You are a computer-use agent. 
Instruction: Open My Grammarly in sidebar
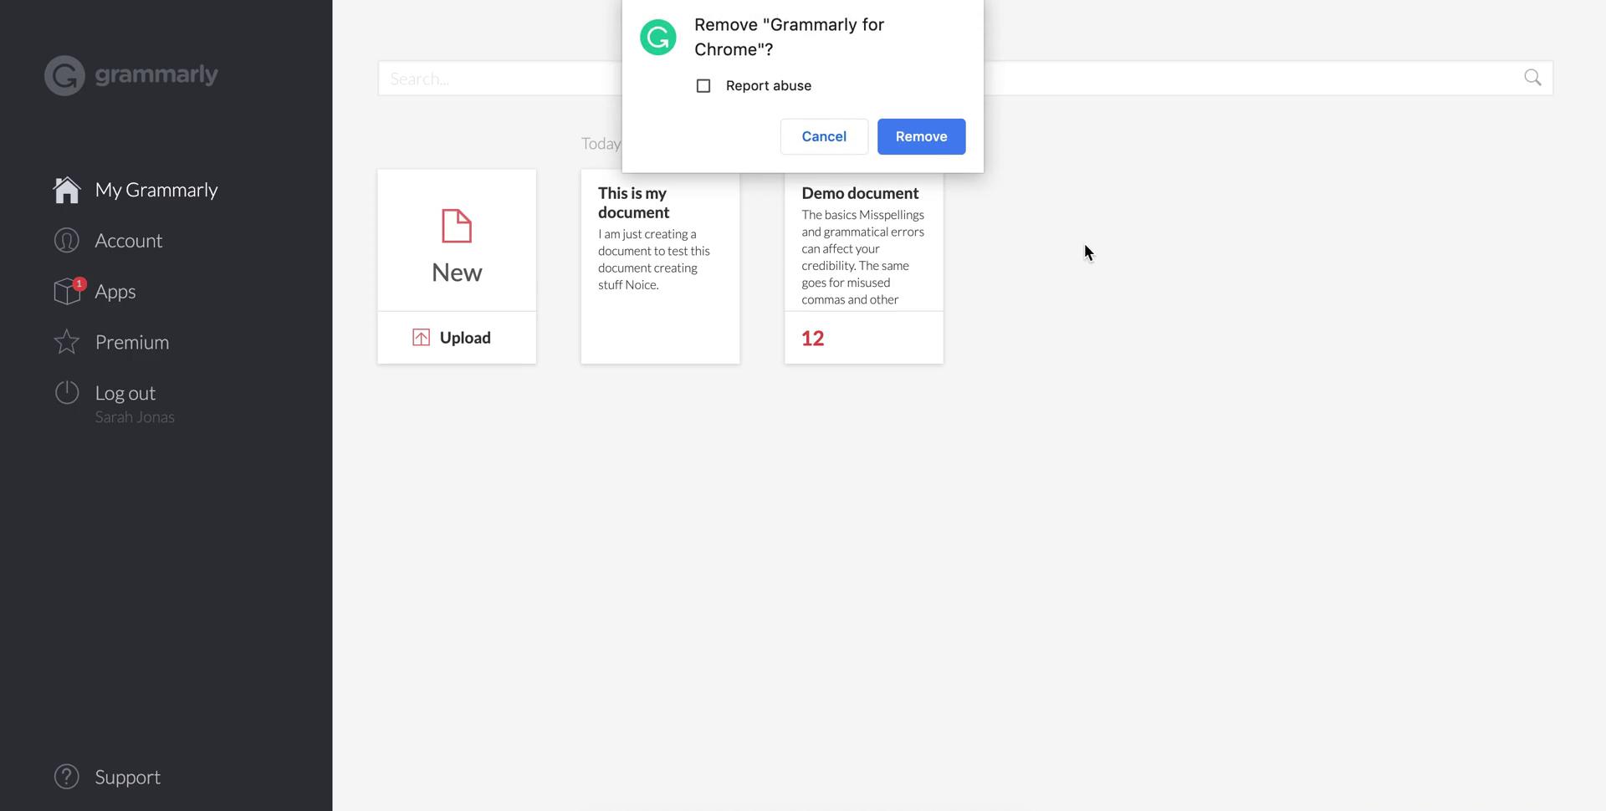[156, 190]
